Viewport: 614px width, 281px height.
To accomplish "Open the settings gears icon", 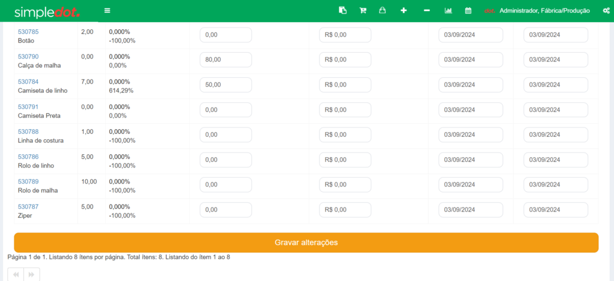I will coord(606,10).
